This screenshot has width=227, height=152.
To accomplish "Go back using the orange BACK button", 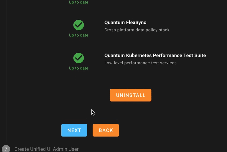I will [106, 130].
